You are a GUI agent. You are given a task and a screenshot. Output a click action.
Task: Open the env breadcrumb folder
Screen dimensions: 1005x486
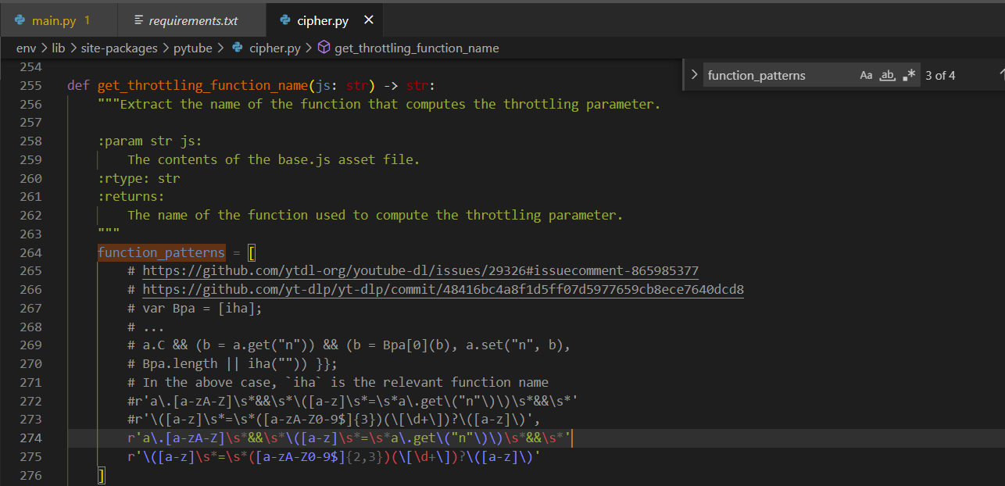point(26,48)
